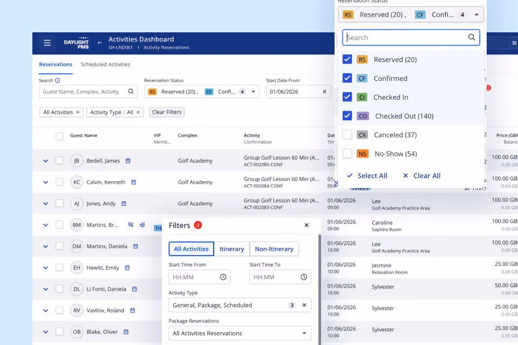The image size is (518, 345).
Task: Expand the Blake, Oliver reservation row
Action: [45, 332]
